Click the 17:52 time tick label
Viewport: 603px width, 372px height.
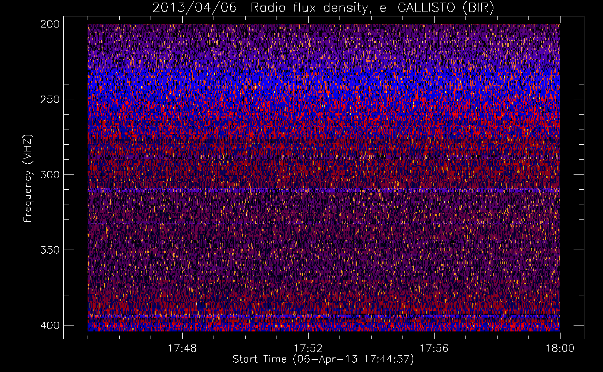tap(308, 348)
